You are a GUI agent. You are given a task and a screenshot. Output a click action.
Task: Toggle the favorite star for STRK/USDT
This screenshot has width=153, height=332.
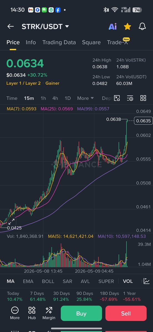(x=128, y=27)
